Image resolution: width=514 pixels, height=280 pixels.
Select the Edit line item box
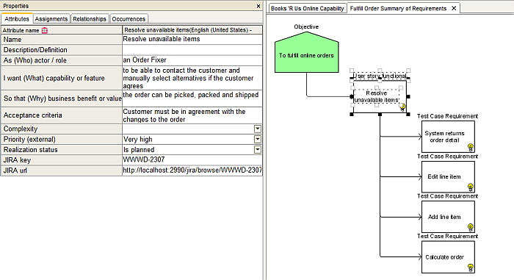(x=448, y=176)
